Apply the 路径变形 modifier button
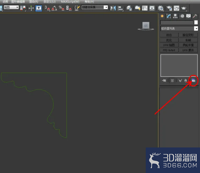Viewport: 200px width, 173px height. click(x=188, y=35)
